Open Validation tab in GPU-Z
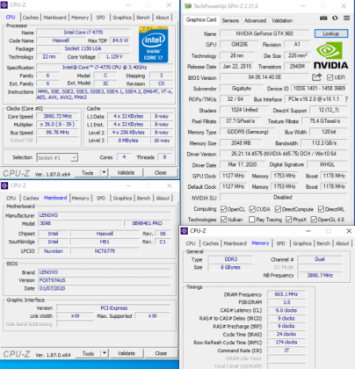 coord(282,20)
